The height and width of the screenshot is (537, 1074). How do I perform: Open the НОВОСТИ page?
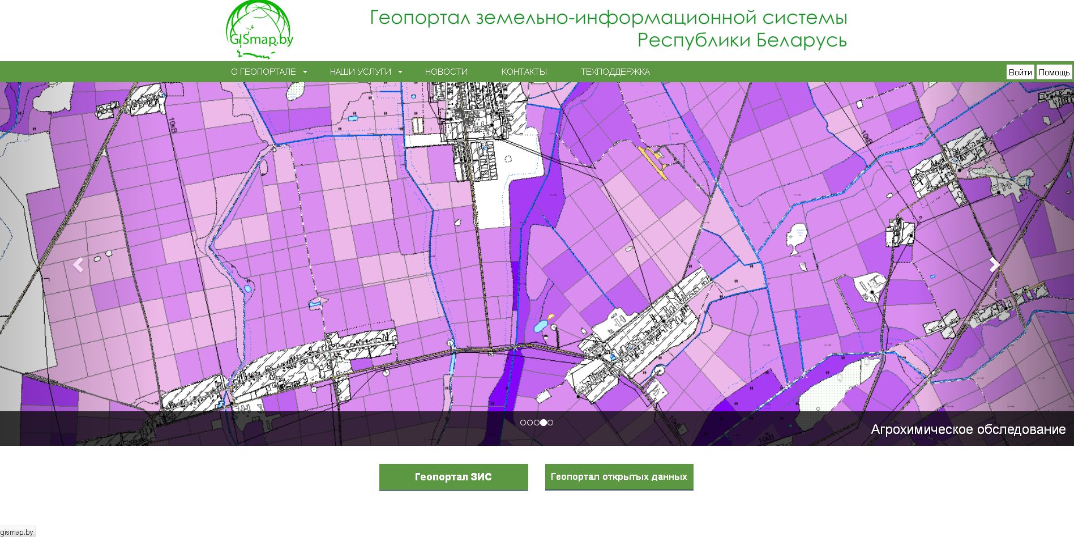pos(446,72)
